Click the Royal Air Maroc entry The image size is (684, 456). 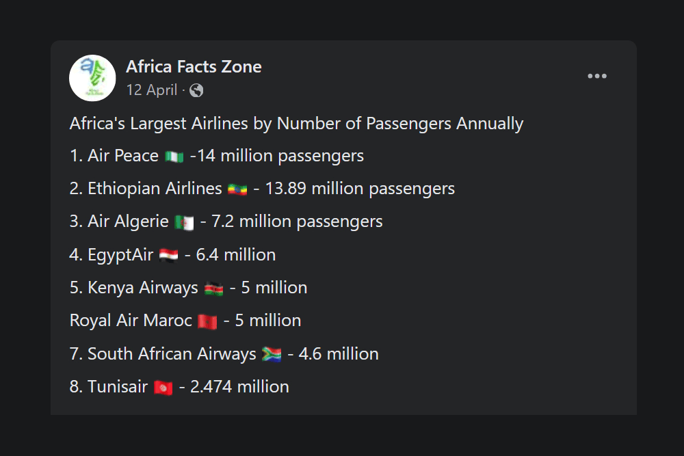coord(185,321)
